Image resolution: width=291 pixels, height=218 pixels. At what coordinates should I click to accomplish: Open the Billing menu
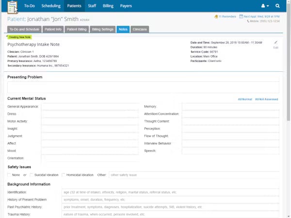tap(108, 6)
